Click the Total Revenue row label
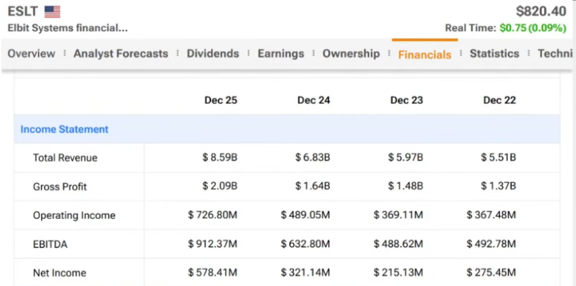 pyautogui.click(x=65, y=158)
